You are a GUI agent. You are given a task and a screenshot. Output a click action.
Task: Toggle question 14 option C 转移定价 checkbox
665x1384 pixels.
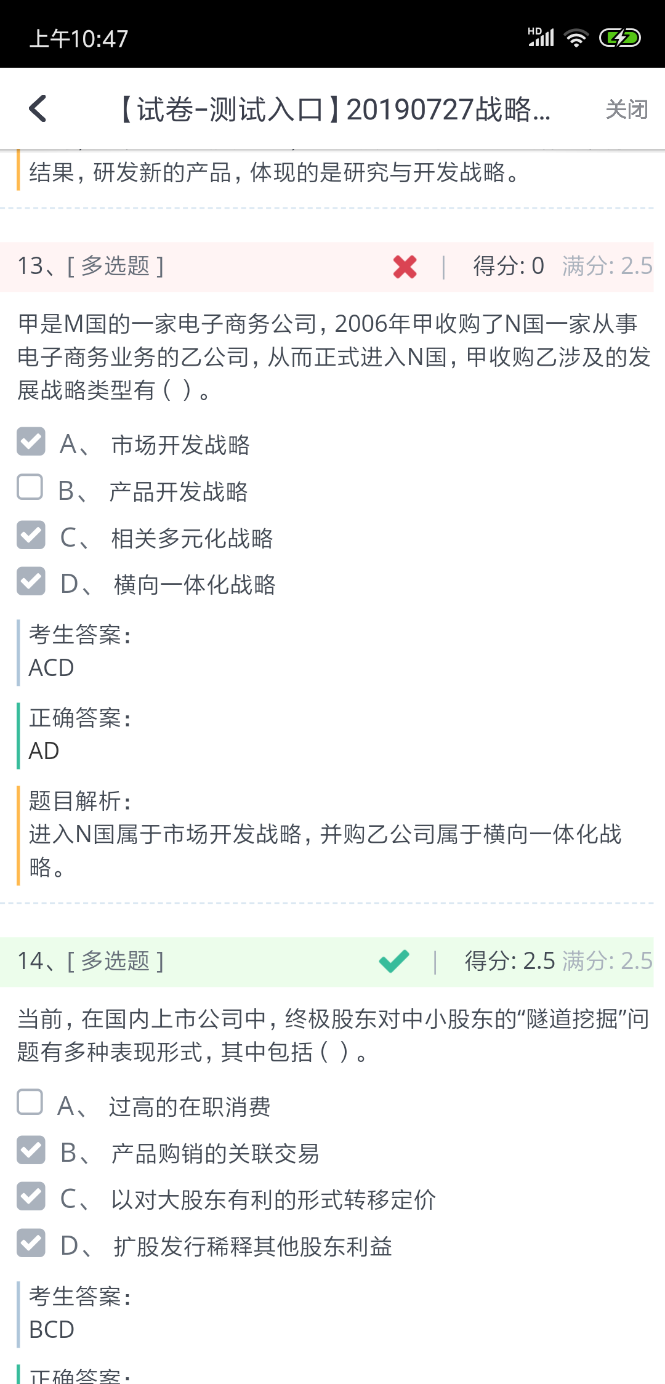[31, 1196]
